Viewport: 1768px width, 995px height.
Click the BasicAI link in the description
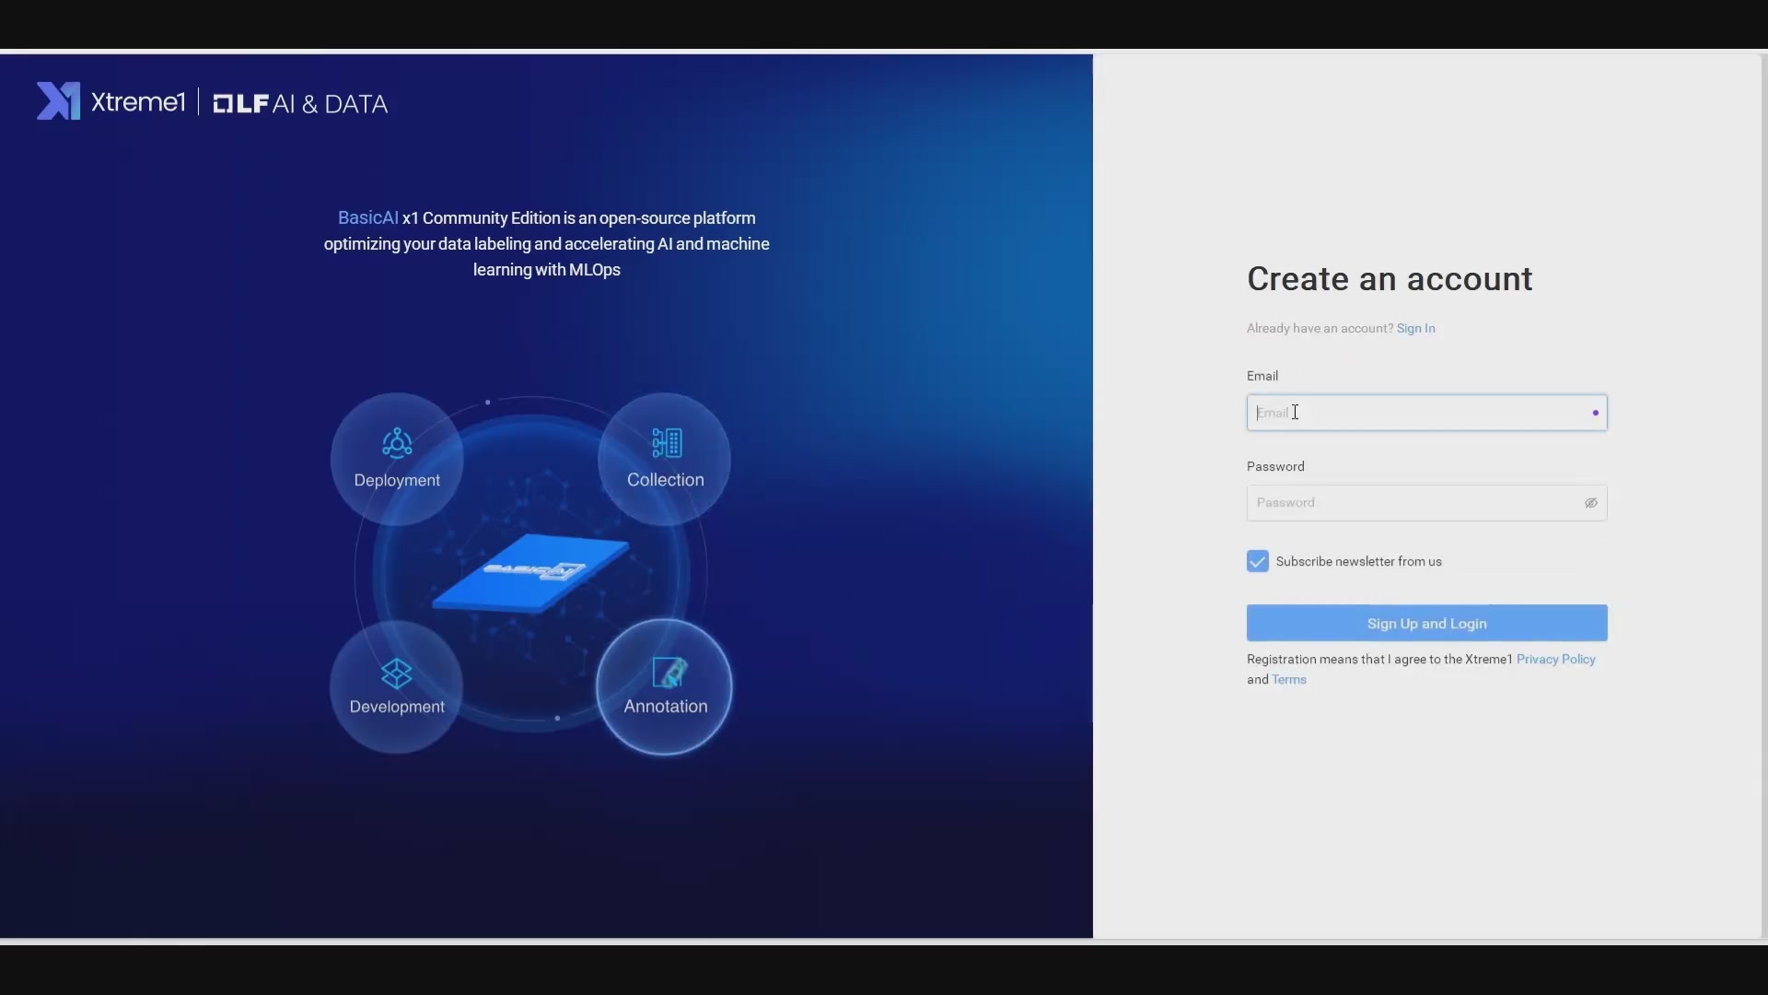click(x=367, y=218)
